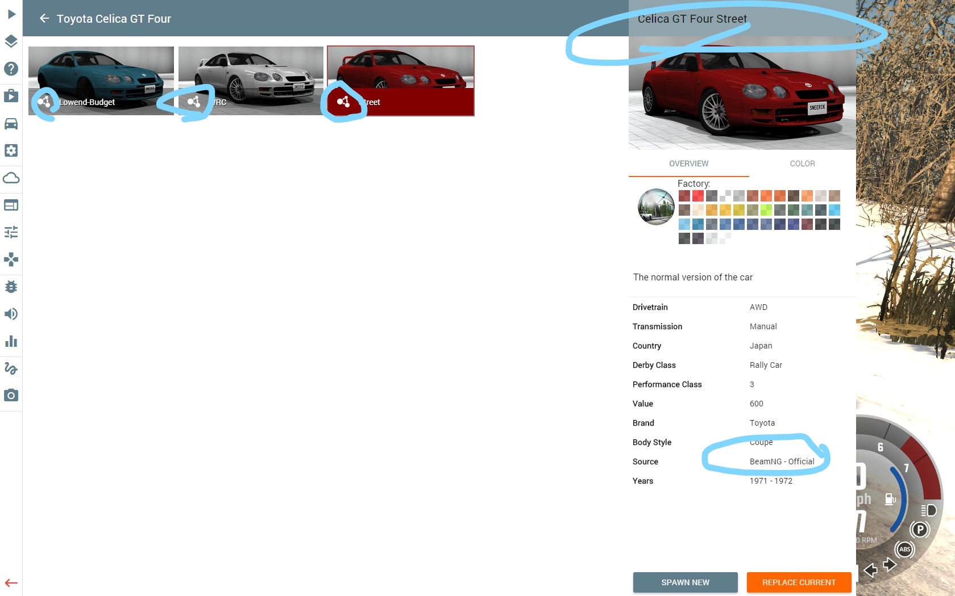The width and height of the screenshot is (955, 596).
Task: Click the Years value '1971 - 1972'
Action: pos(771,481)
